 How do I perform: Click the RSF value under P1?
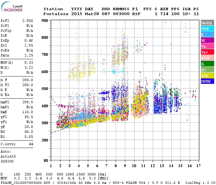[x=136, y=14]
